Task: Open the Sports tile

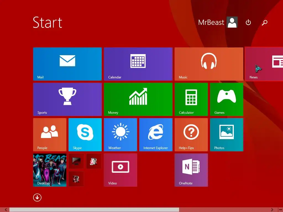Action: click(67, 99)
